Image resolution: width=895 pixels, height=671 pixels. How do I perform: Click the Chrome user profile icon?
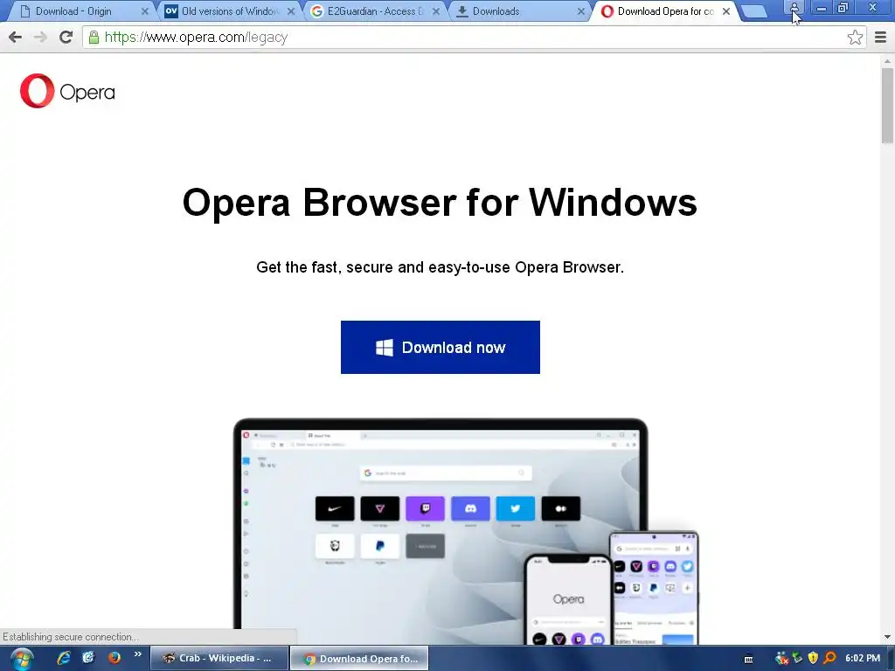point(794,7)
